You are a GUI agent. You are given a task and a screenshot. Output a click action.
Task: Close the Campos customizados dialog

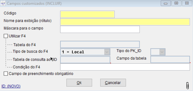pos(187,3)
